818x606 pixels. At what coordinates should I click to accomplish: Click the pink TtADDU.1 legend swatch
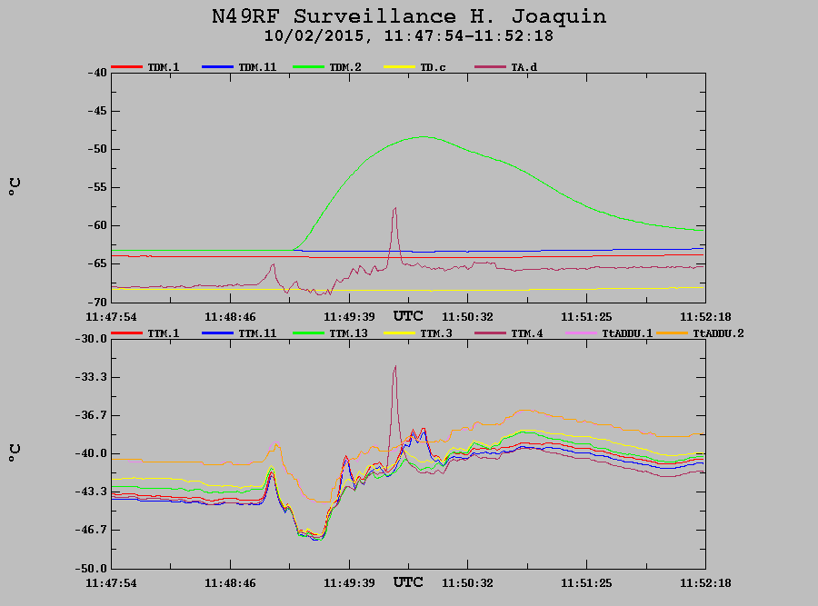(x=581, y=333)
